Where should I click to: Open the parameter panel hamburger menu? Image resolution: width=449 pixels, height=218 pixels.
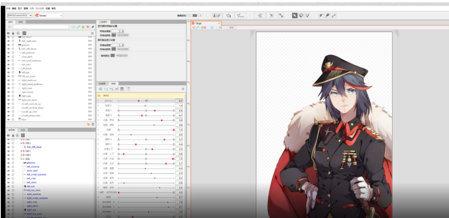pyautogui.click(x=183, y=89)
